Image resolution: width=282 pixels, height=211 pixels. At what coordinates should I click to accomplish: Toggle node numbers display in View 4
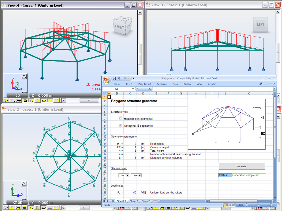coord(6,101)
